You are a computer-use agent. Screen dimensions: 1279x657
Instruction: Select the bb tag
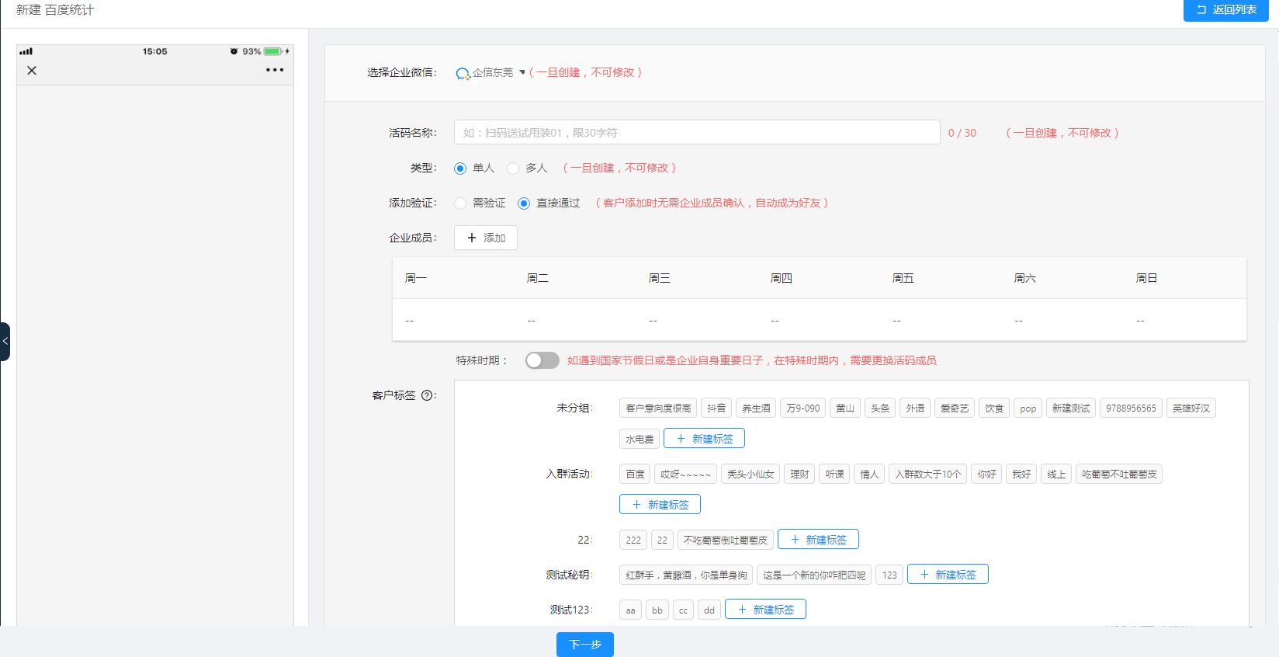tap(657, 610)
